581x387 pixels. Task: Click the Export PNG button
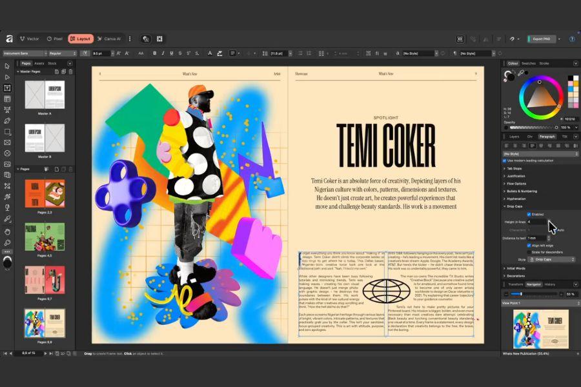tap(541, 39)
